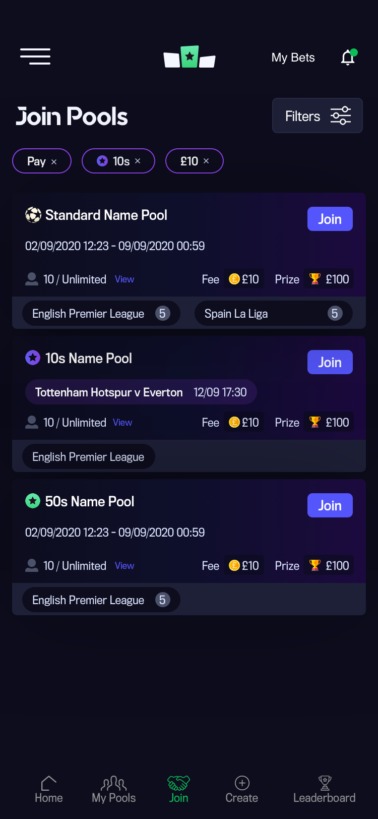View participants of 10s Name Pool
The width and height of the screenshot is (378, 819).
(x=122, y=423)
